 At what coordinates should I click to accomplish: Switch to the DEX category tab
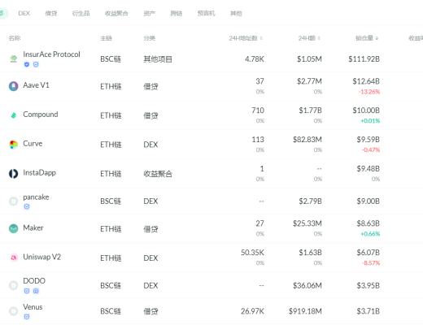pyautogui.click(x=24, y=13)
